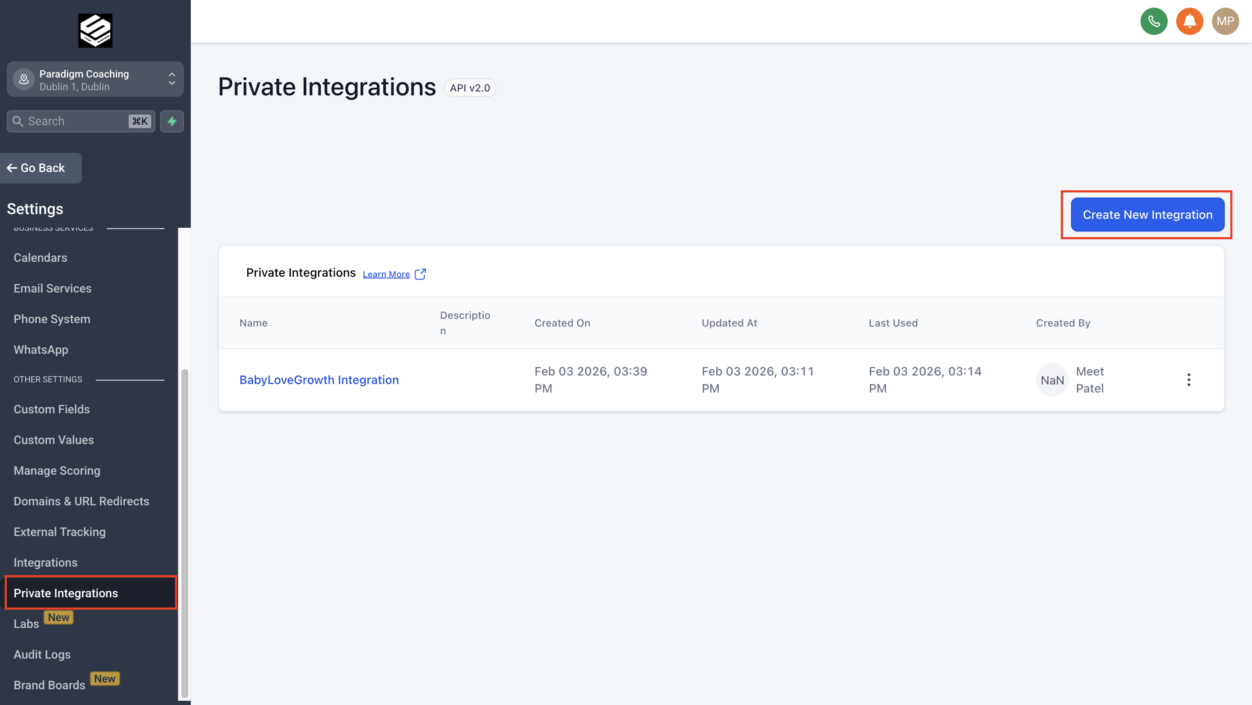Image resolution: width=1252 pixels, height=705 pixels.
Task: Open notifications via the bell icon
Action: [x=1189, y=21]
